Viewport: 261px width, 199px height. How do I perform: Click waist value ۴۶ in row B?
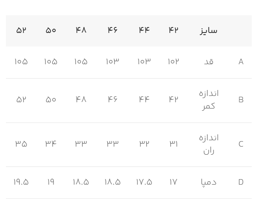(112, 99)
